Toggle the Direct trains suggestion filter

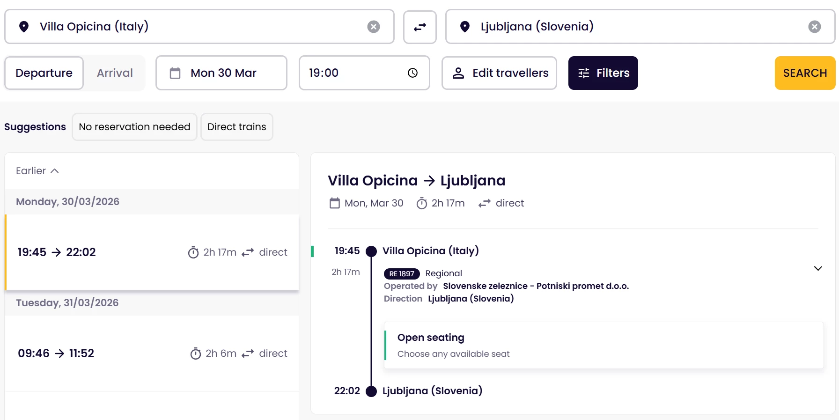tap(236, 127)
